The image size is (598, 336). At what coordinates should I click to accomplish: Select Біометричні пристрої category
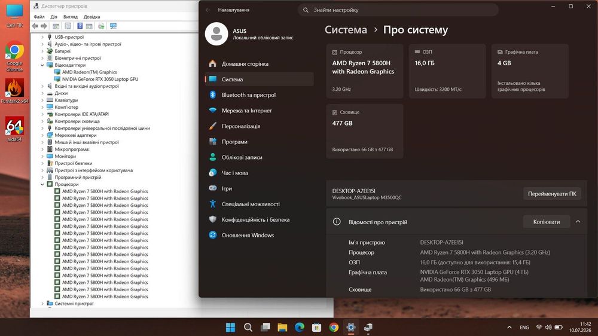point(78,58)
